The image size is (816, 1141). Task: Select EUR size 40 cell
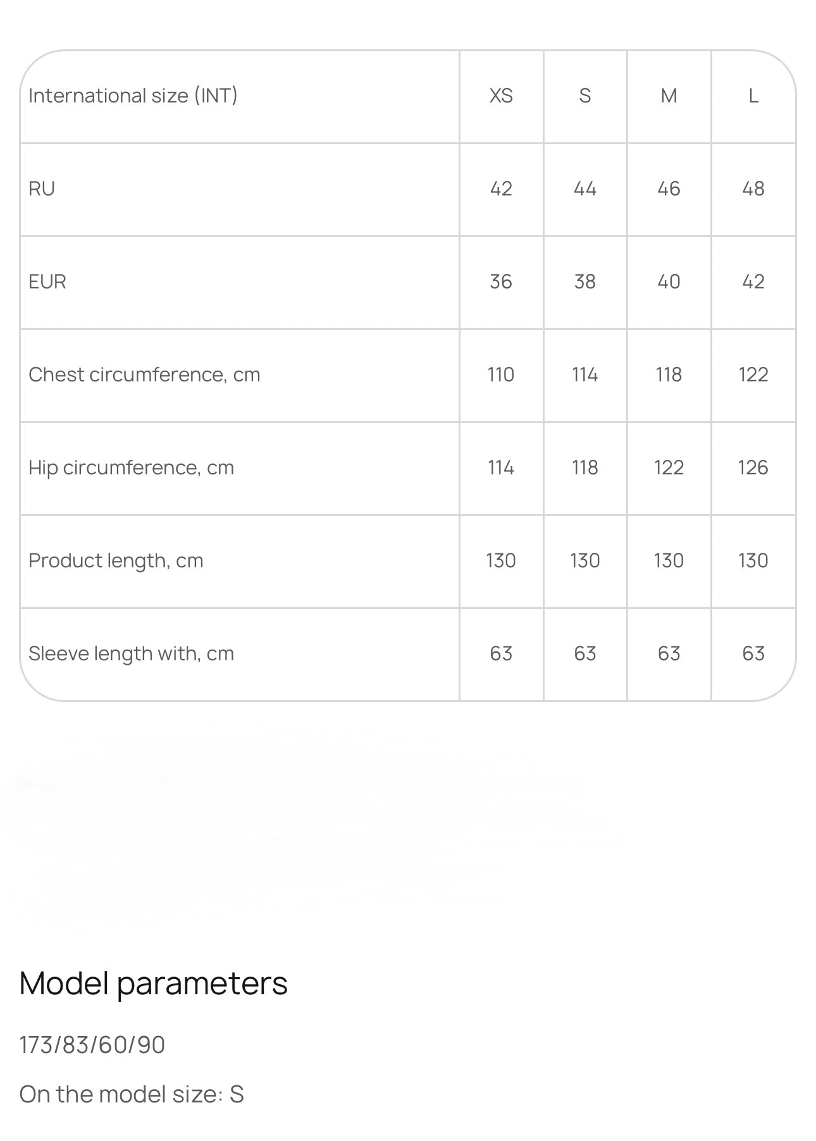pyautogui.click(x=669, y=282)
